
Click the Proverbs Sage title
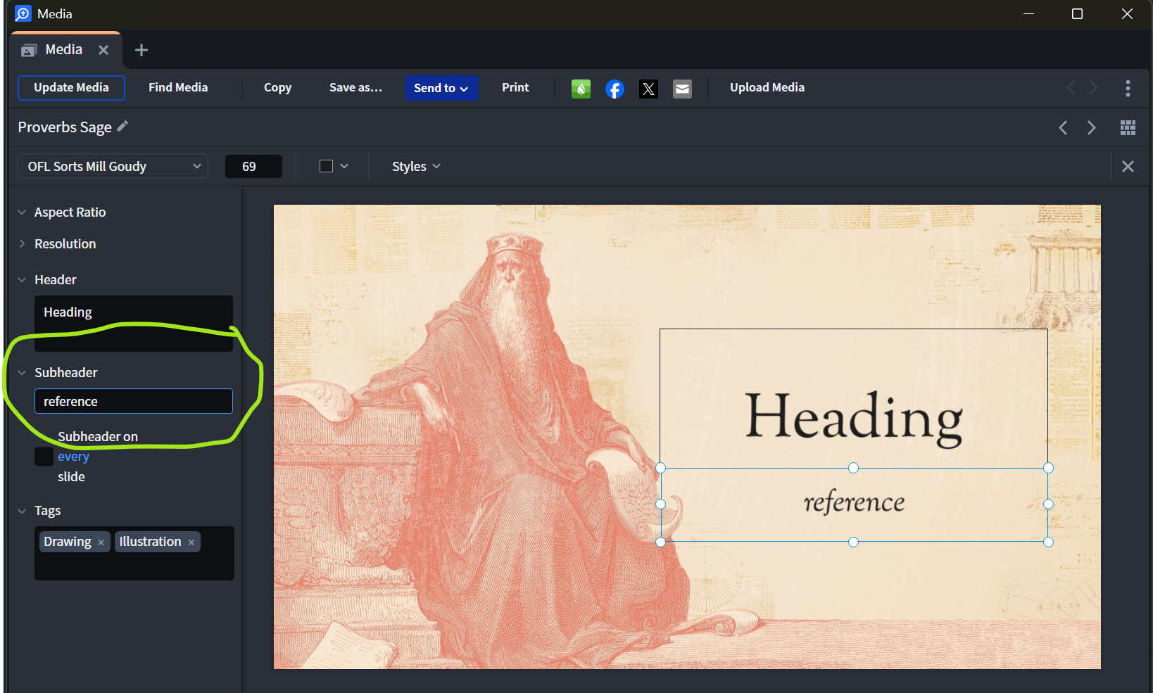coord(65,127)
